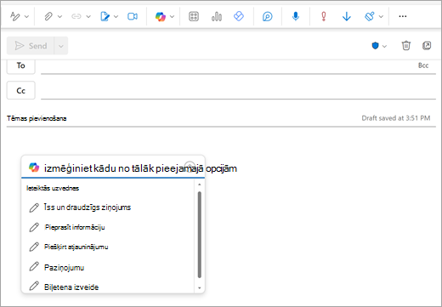Click the video meeting camera icon

tap(133, 16)
